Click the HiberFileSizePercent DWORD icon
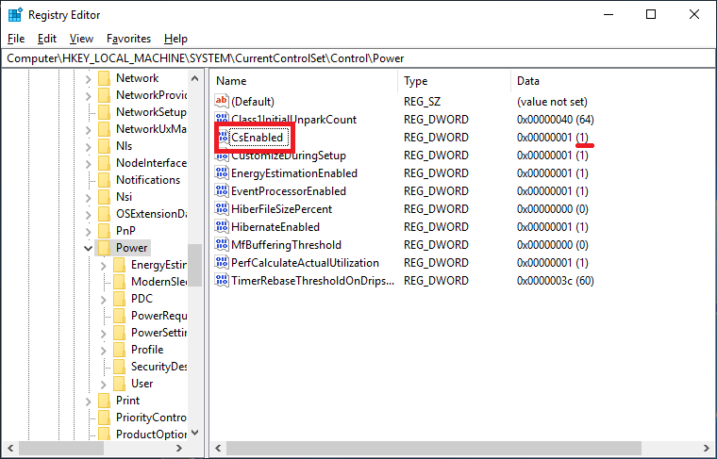The image size is (717, 459). point(222,208)
